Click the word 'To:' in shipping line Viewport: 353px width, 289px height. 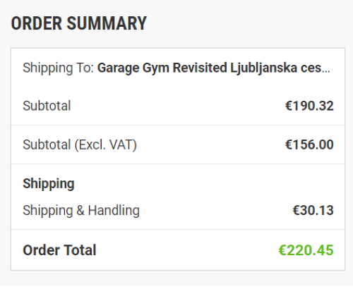point(85,68)
